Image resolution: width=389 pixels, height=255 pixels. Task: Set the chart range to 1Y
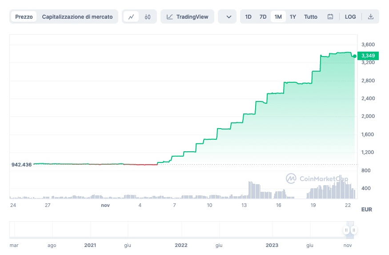[x=293, y=17]
